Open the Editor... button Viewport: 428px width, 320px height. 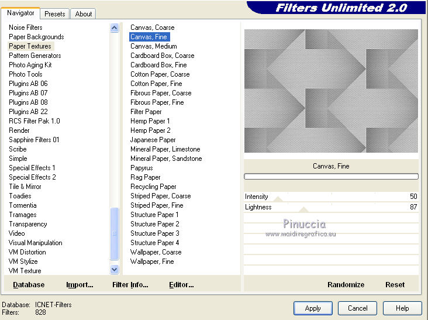point(181,284)
